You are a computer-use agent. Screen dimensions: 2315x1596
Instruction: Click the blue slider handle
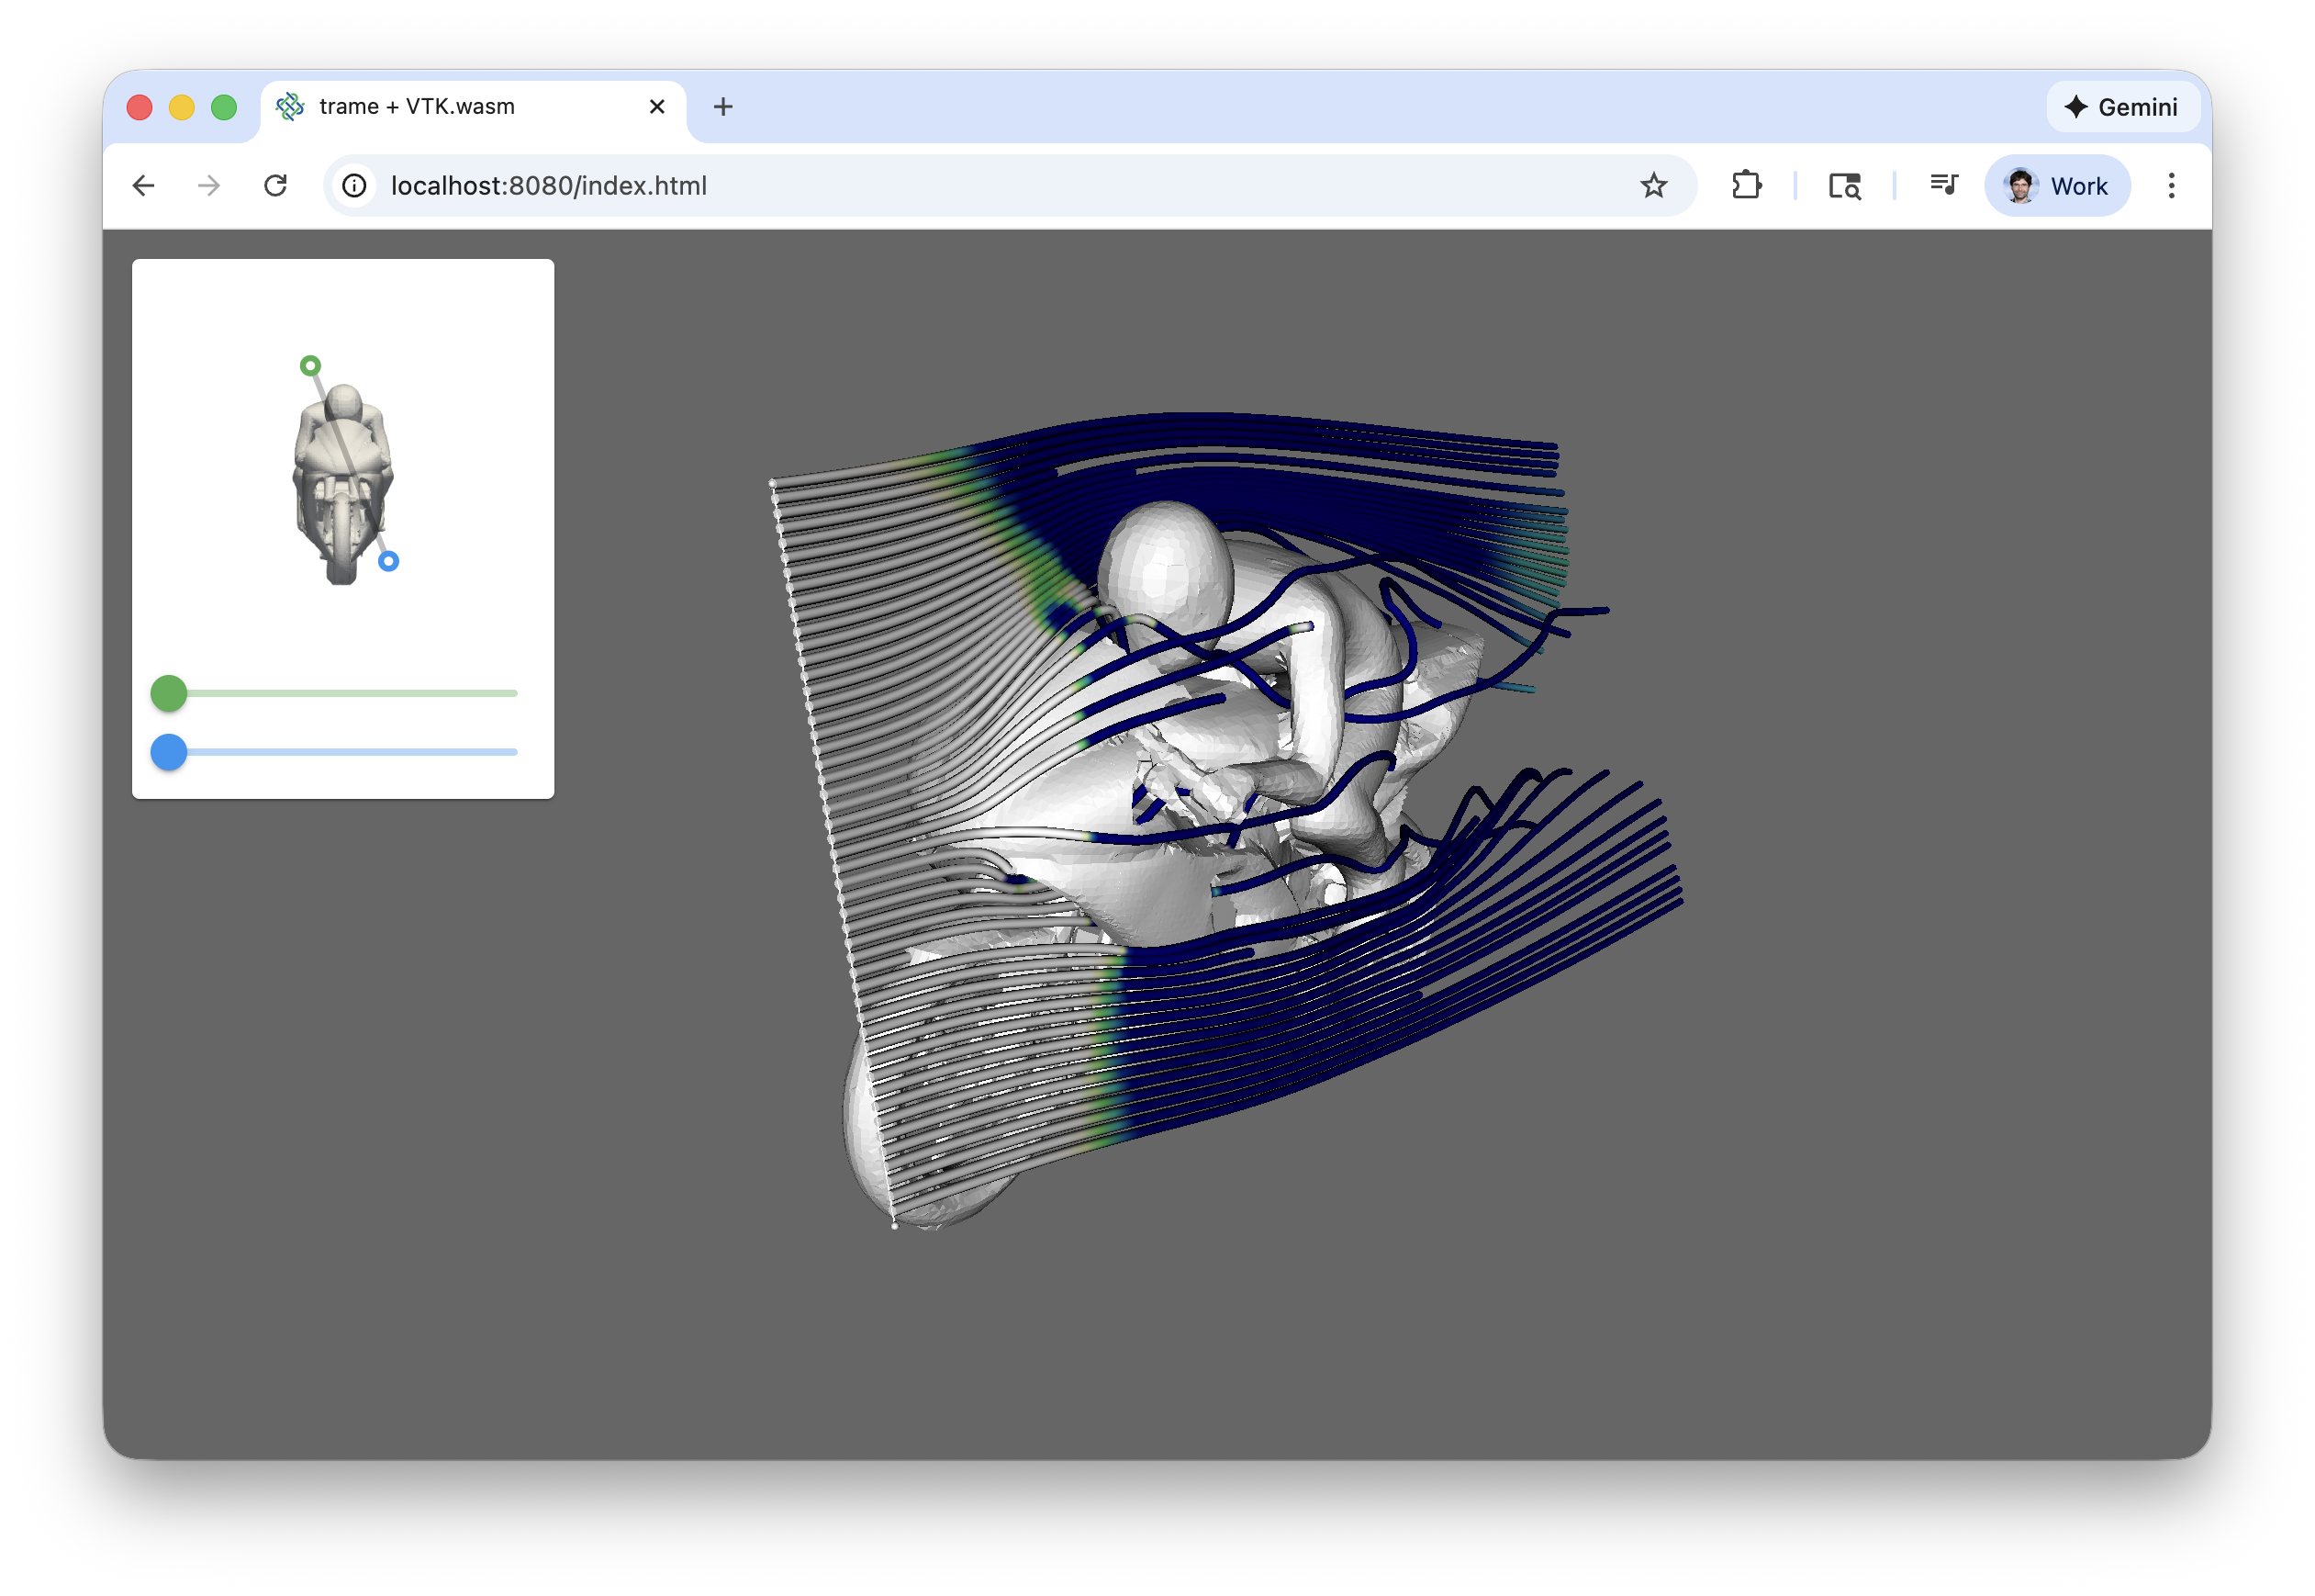click(x=169, y=752)
